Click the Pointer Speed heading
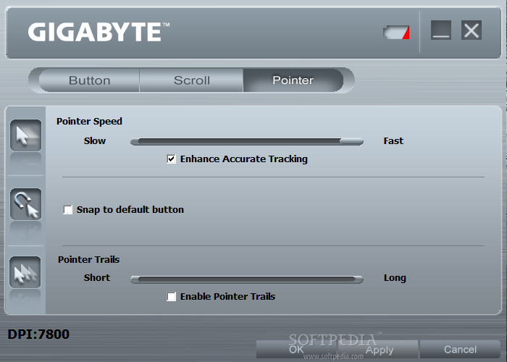 89,121
